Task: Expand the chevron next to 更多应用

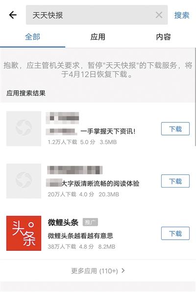Action: [x=123, y=270]
